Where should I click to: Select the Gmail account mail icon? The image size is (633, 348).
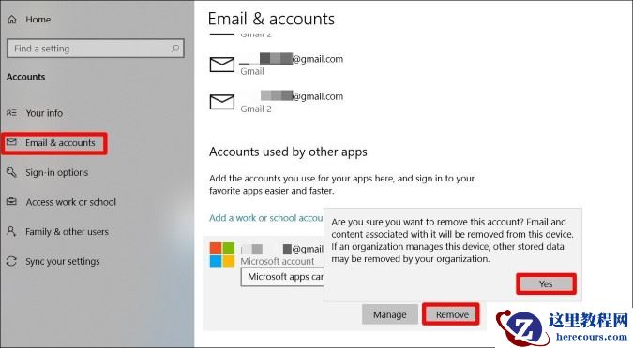pos(222,65)
